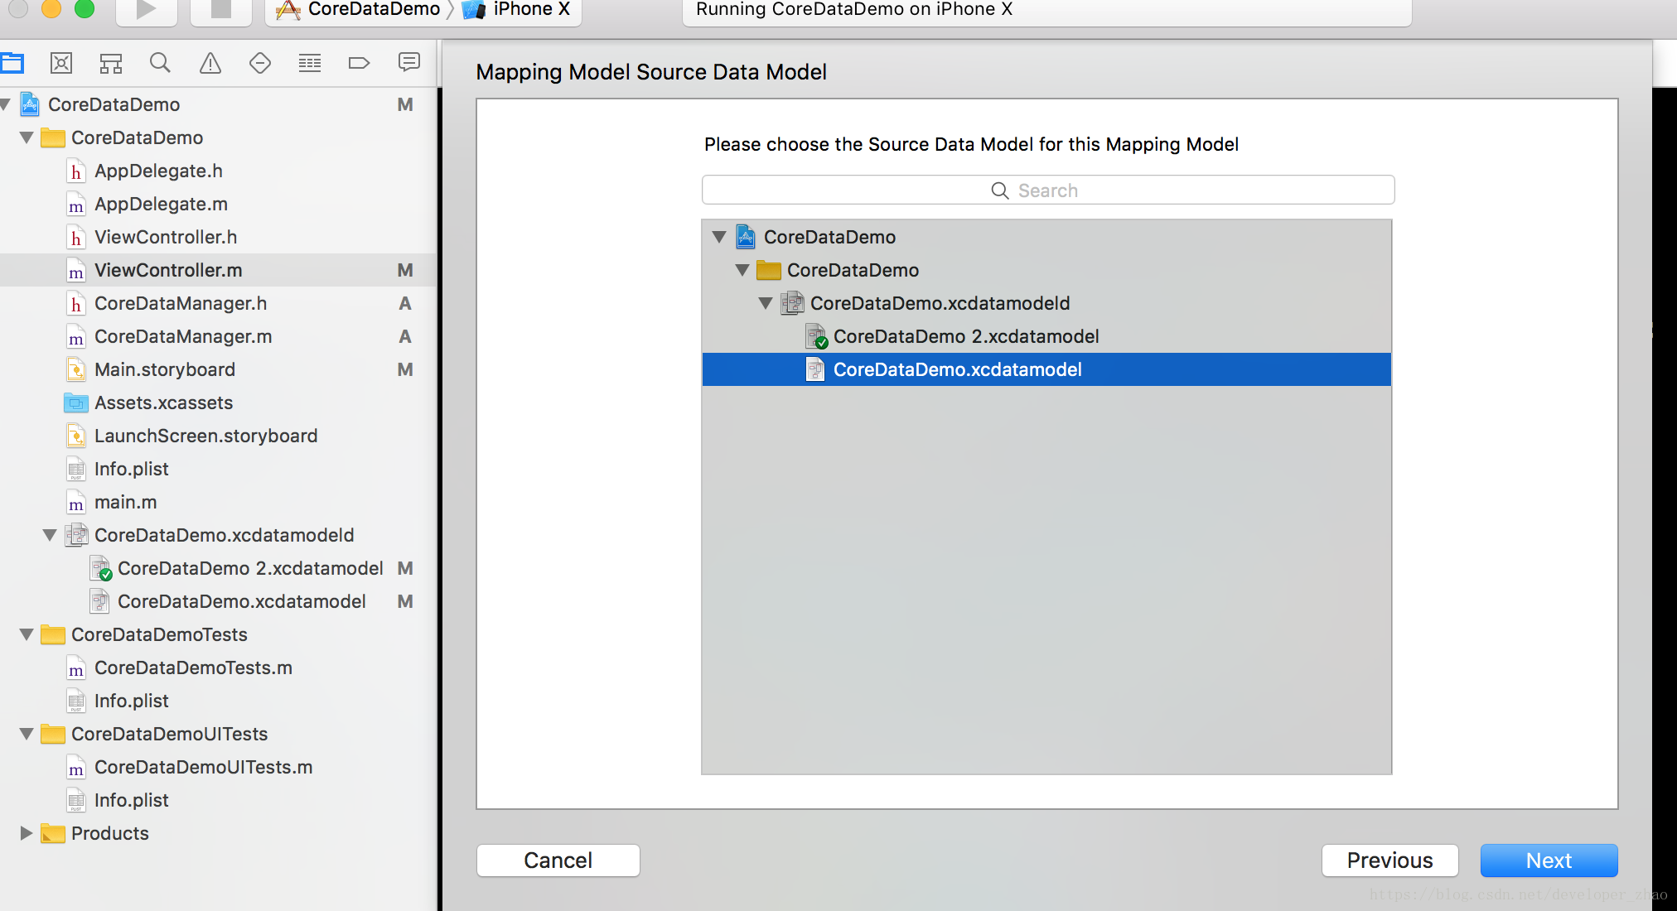
Task: Collapse CoreDataDemo project in the dialog tree
Action: click(x=719, y=237)
